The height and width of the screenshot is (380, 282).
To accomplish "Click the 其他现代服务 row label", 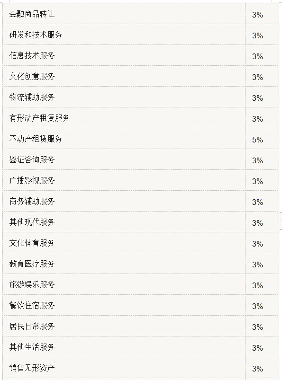I will [x=32, y=222].
